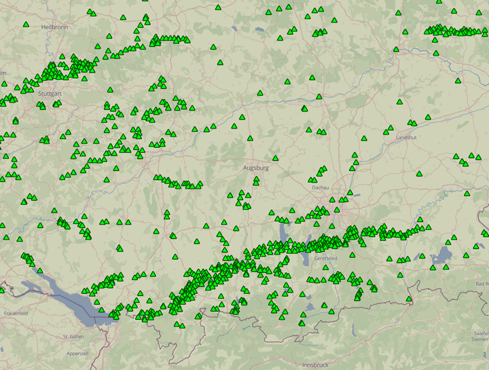Select the Frauenfeld town label

coord(16,313)
